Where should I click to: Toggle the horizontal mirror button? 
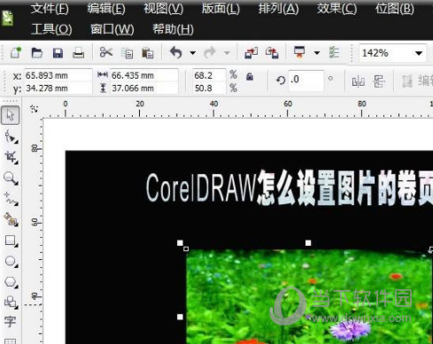coord(359,81)
